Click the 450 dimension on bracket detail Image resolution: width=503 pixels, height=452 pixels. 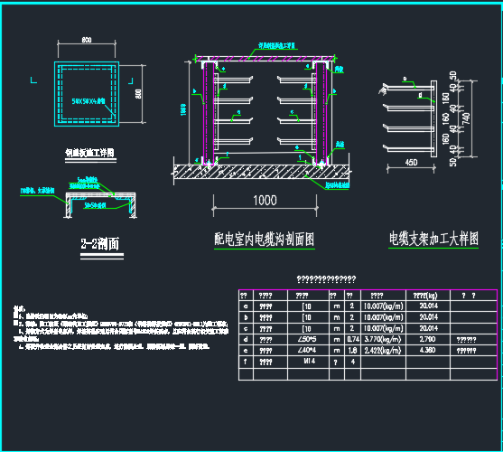[x=411, y=163]
